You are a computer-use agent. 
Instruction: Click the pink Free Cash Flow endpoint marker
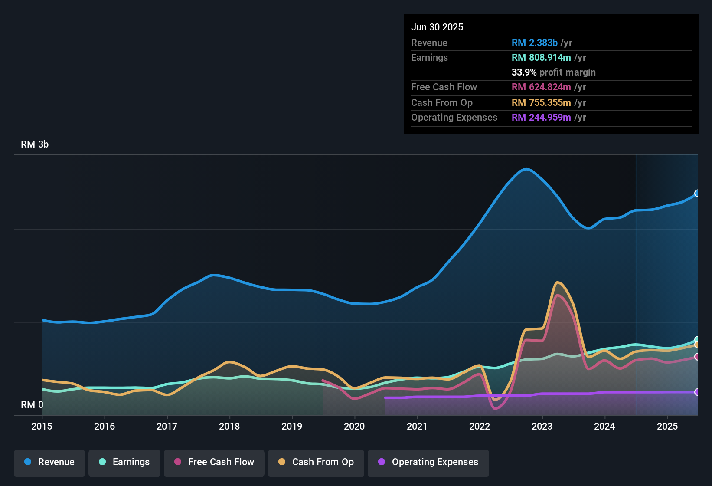[697, 357]
